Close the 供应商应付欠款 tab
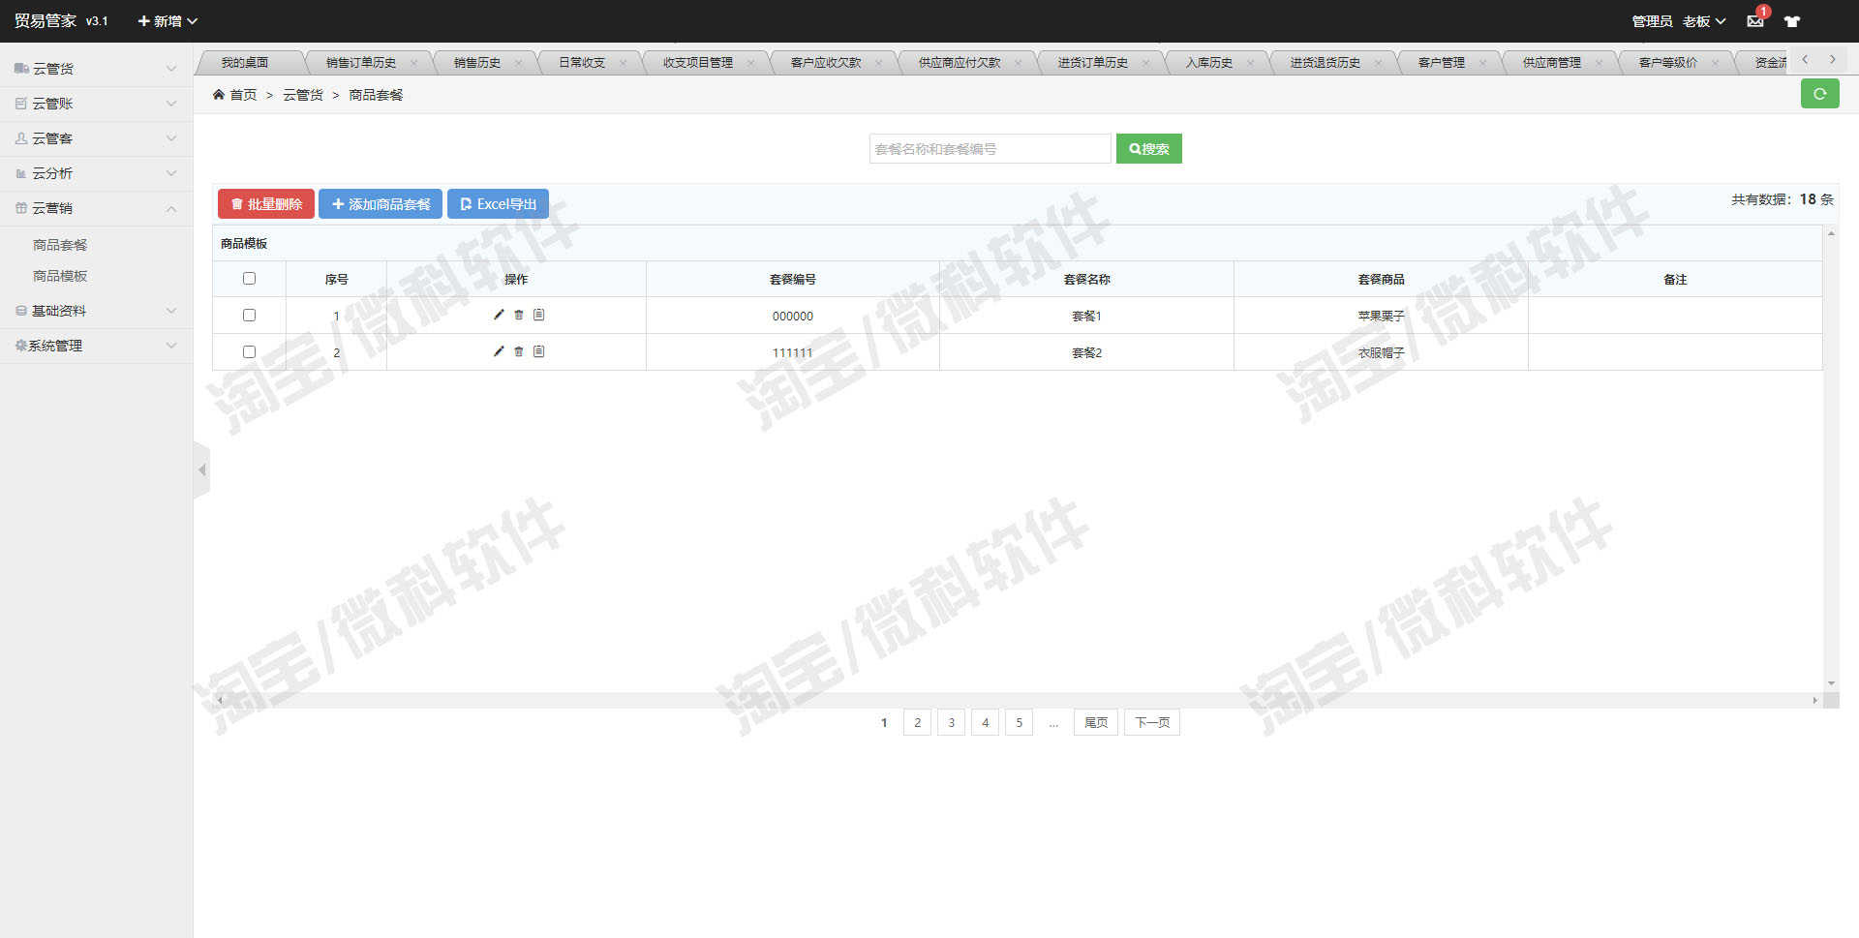 click(1018, 63)
